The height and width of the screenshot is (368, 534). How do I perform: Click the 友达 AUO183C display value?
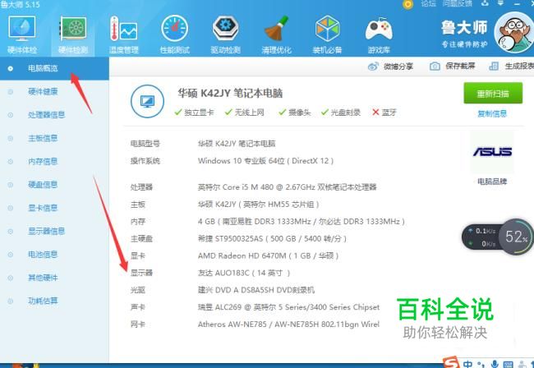tap(244, 273)
